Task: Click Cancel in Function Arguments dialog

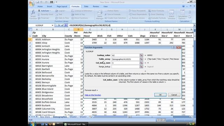Action: tap(174, 95)
